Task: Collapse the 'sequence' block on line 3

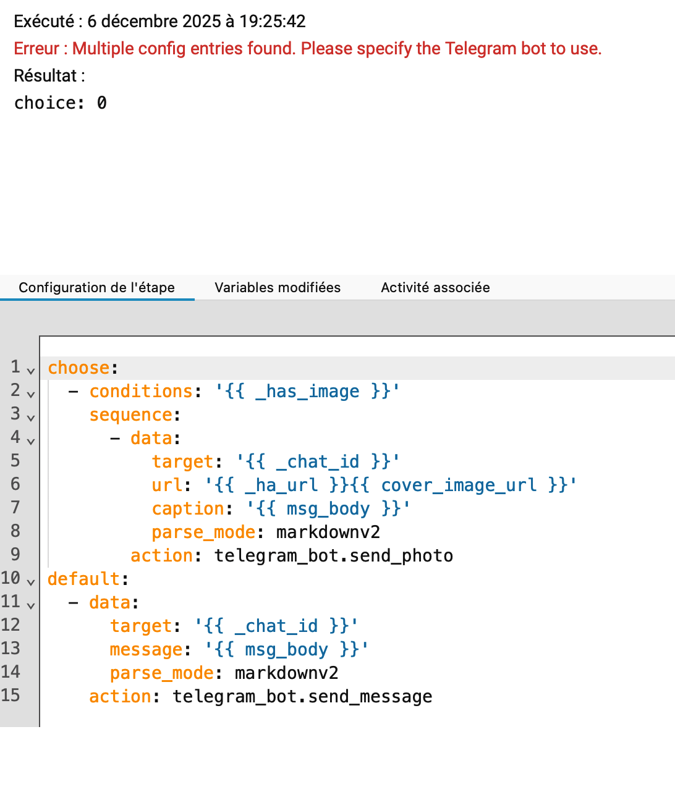Action: click(31, 417)
